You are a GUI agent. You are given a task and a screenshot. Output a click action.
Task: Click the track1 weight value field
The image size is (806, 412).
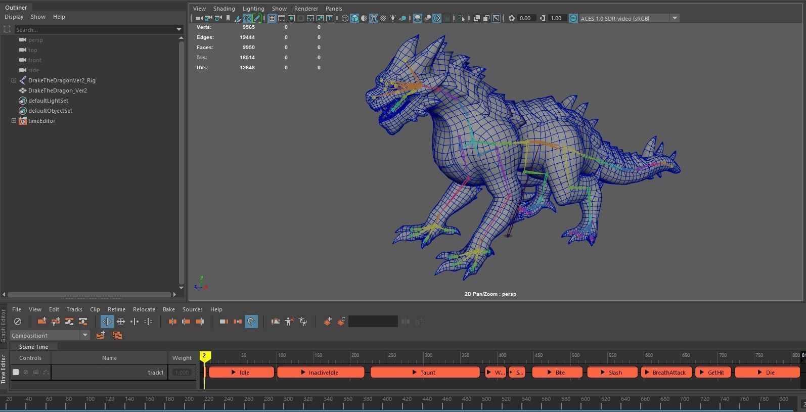[x=182, y=373]
